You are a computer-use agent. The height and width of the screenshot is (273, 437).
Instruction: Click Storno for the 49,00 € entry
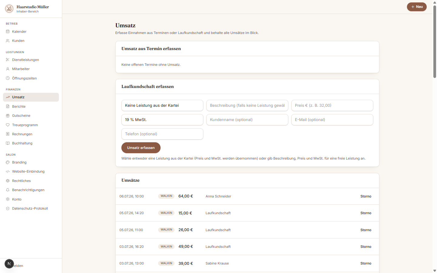point(366,247)
